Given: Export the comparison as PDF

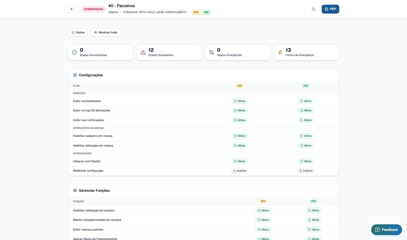Looking at the screenshot, I should pos(330,9).
